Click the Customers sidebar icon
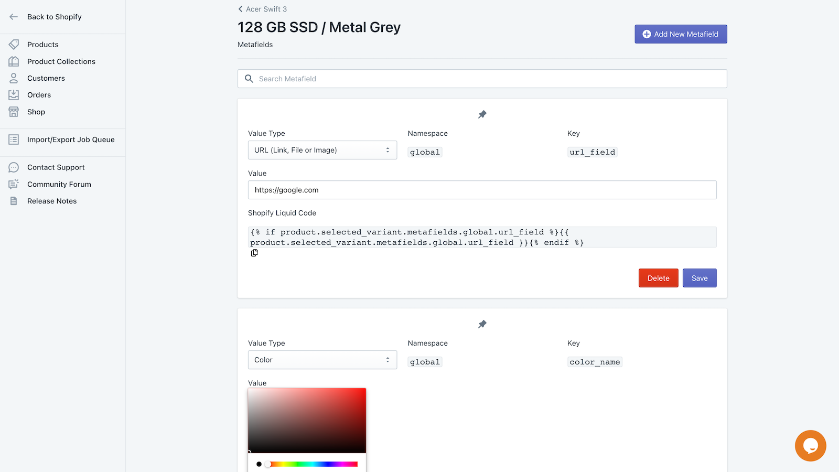839x472 pixels. [14, 78]
